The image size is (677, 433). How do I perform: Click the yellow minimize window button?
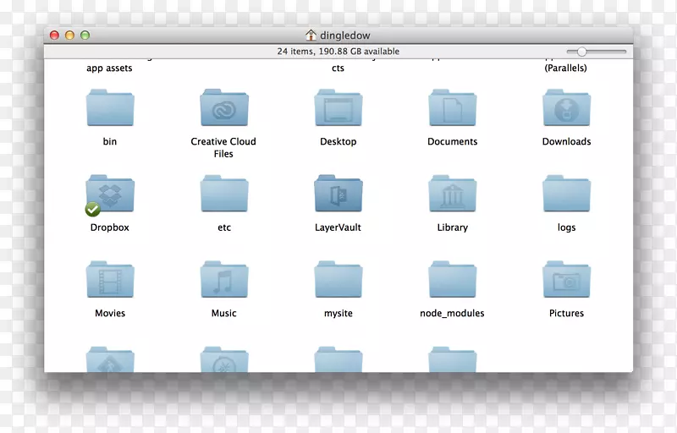click(69, 36)
